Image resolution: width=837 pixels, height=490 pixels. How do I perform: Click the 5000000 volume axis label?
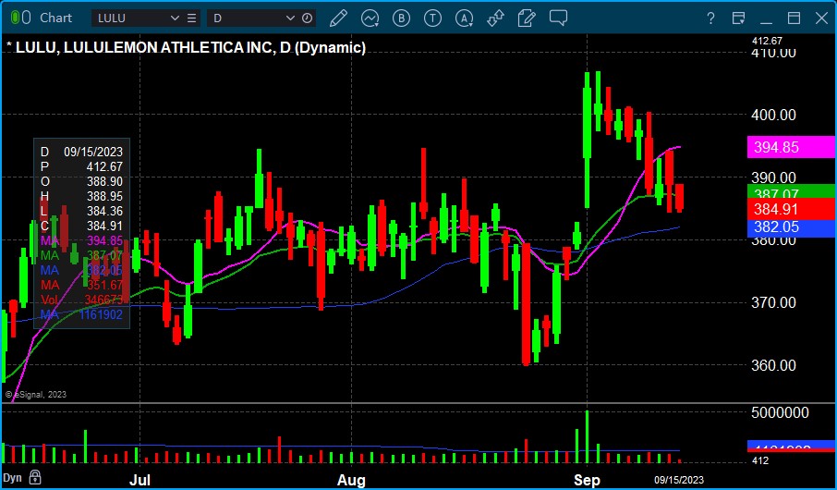778,412
